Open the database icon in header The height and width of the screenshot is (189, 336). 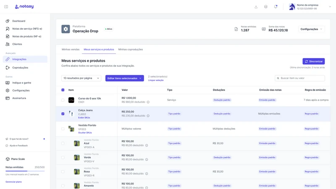(266, 7)
